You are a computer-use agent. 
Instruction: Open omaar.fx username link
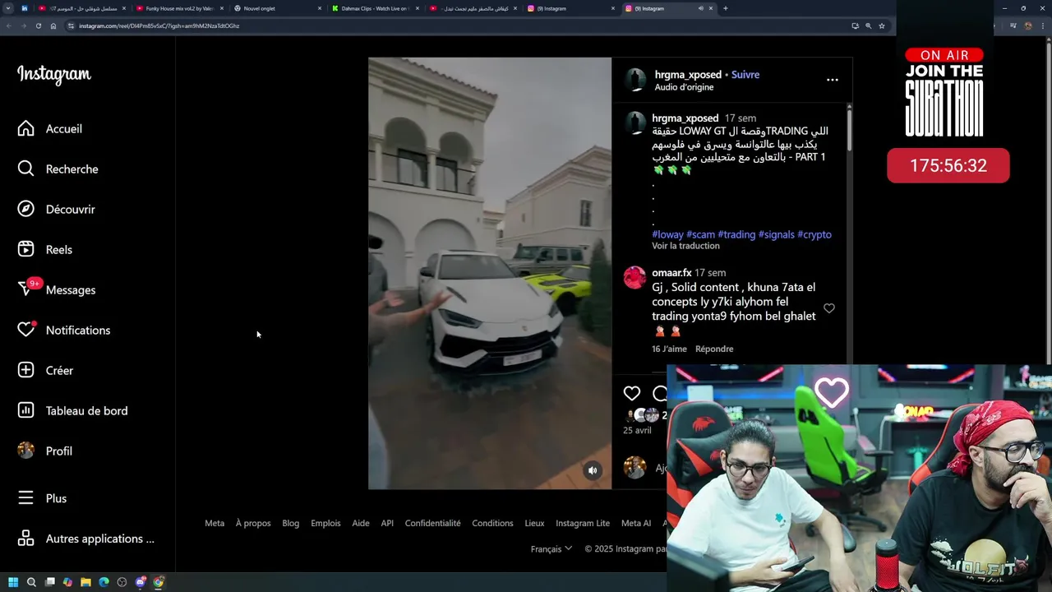click(x=671, y=272)
